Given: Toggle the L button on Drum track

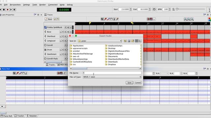Looking at the screenshot, I should coord(60,49).
